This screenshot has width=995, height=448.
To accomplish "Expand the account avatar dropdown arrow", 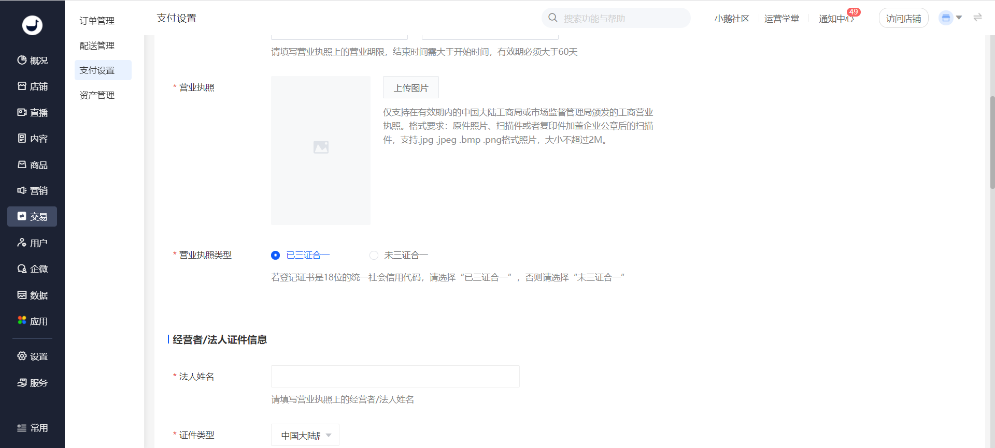I will coord(959,18).
